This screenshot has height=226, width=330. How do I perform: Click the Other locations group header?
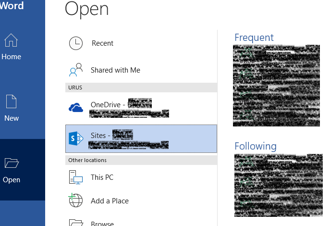[x=141, y=160]
